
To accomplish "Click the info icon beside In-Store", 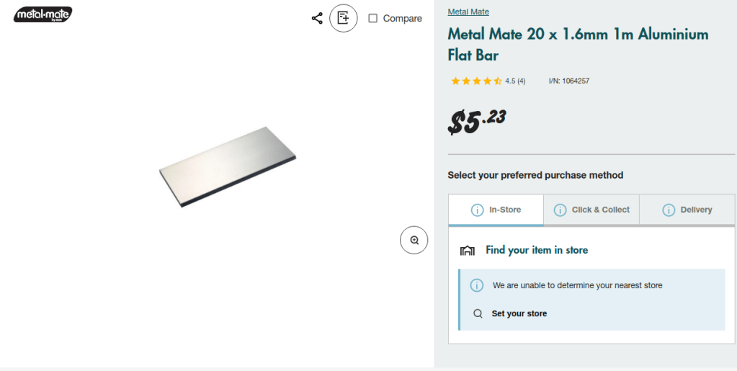I will (477, 210).
